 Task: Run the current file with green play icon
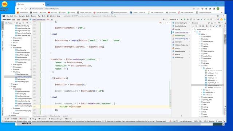tap(181, 19)
